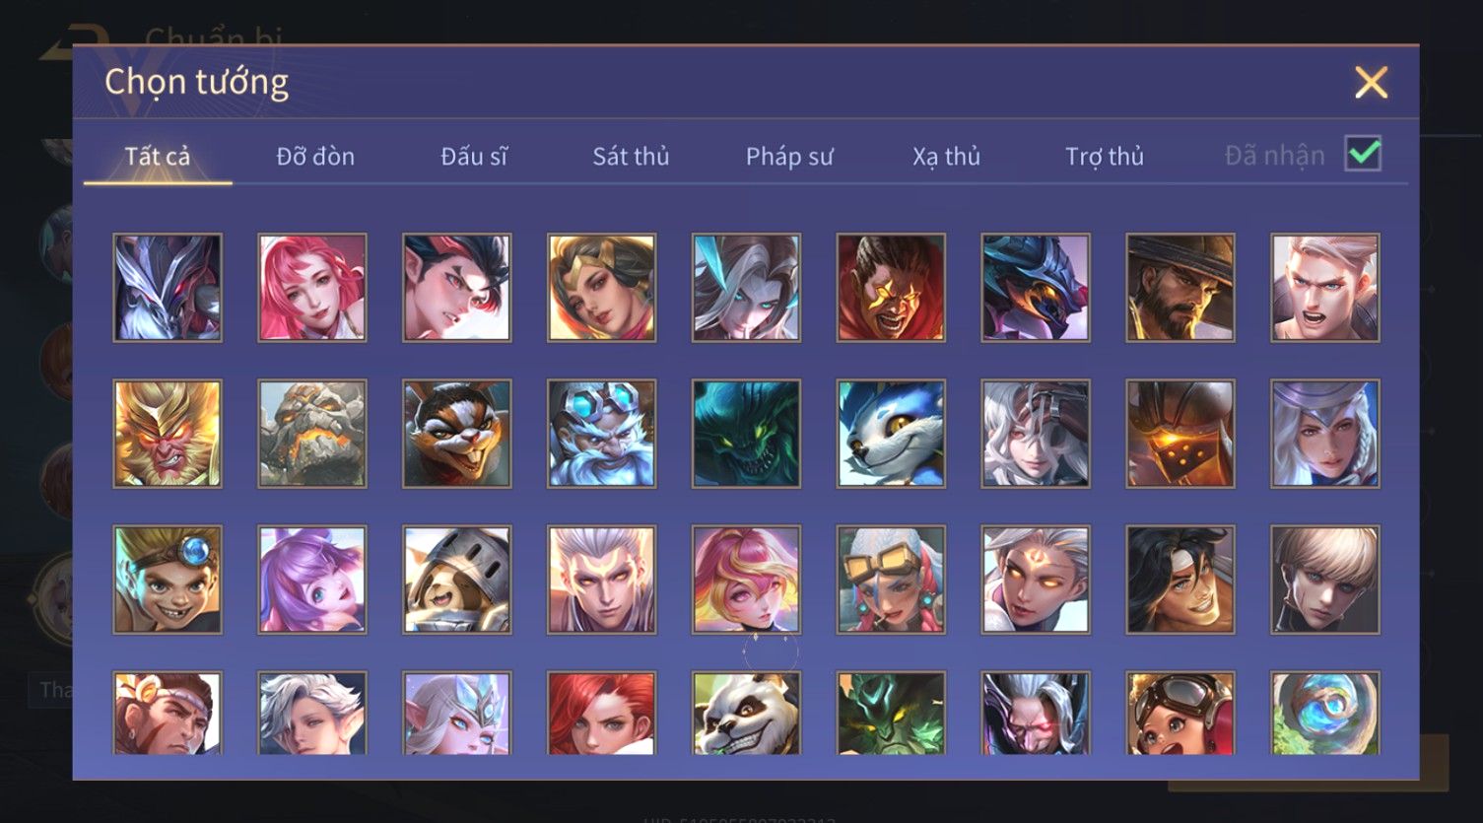Go to the Trợ thủ tab
This screenshot has height=823, width=1483.
pyautogui.click(x=1105, y=156)
